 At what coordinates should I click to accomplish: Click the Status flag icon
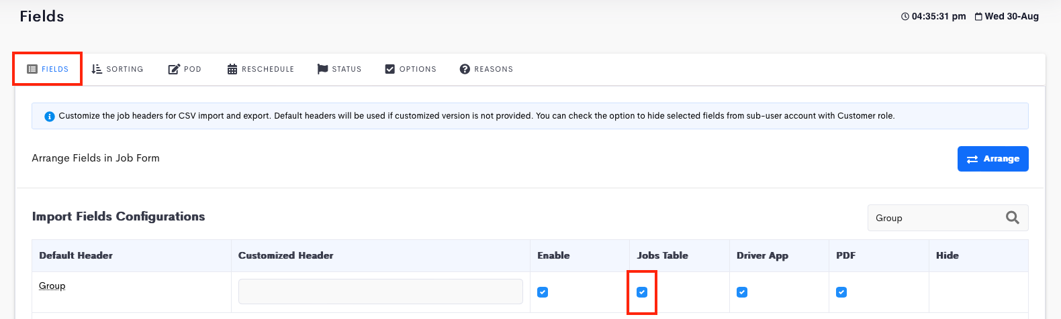[322, 69]
